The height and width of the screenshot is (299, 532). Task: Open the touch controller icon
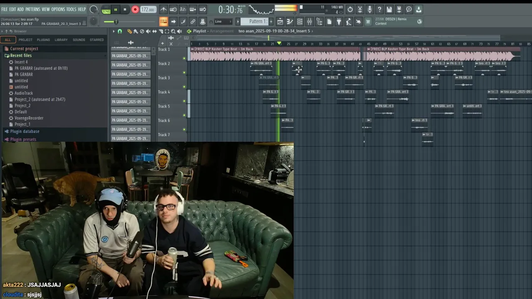click(359, 22)
